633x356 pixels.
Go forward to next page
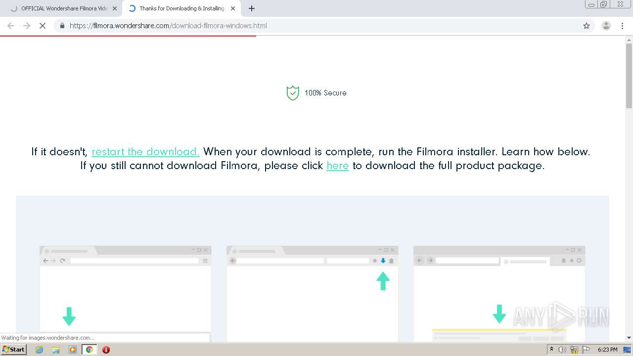click(x=27, y=26)
